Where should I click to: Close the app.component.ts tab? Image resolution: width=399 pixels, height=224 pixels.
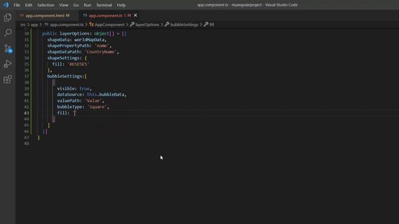tap(135, 16)
